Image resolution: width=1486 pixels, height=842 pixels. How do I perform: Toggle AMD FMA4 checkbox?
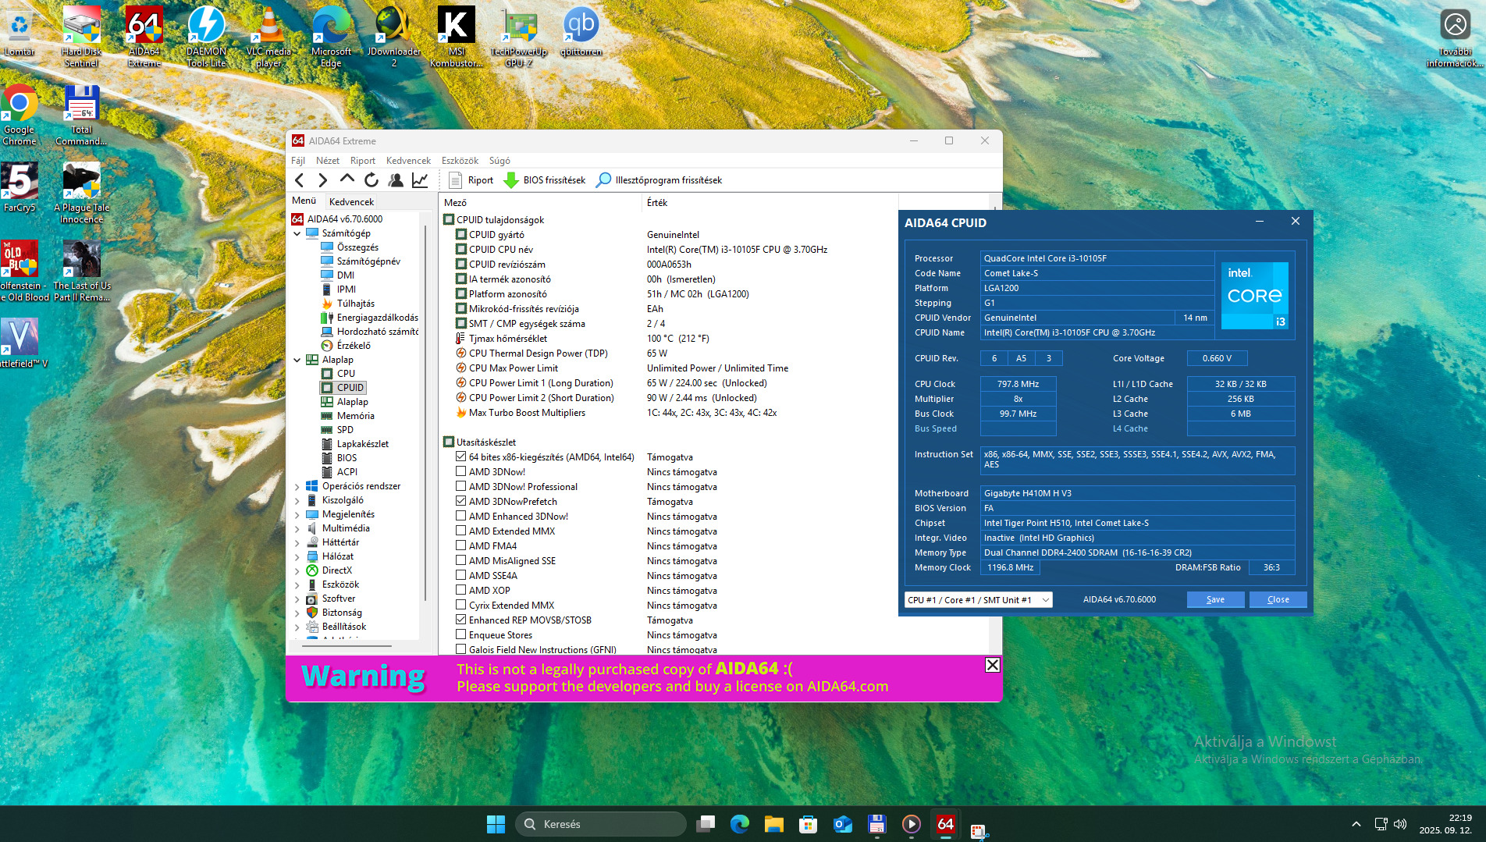(x=461, y=545)
